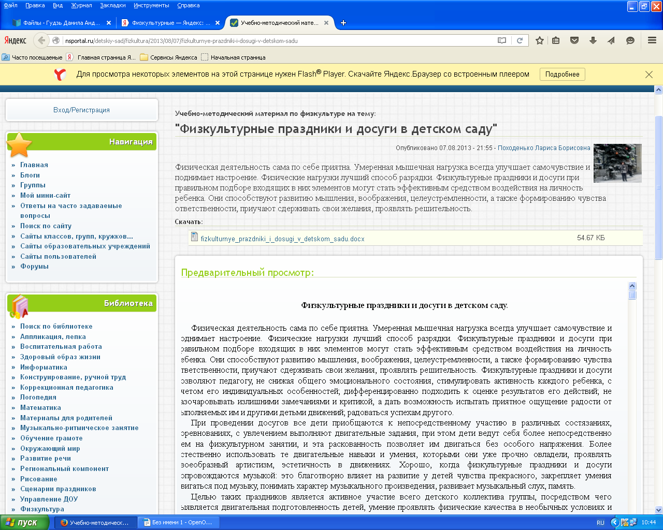Viewport: 663px width, 530px height.
Task: Click the Library books icon
Action: point(19,306)
